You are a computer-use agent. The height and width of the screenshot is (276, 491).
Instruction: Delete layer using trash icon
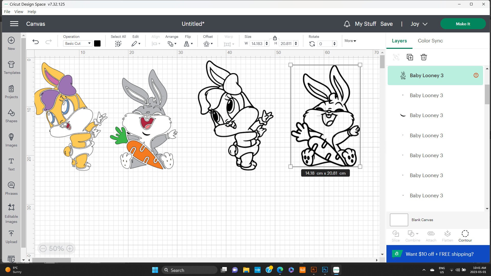[423, 57]
